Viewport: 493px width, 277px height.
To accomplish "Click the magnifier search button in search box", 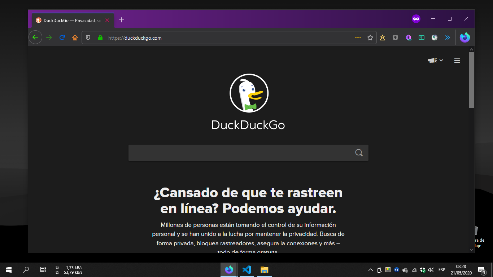I will coord(359,153).
